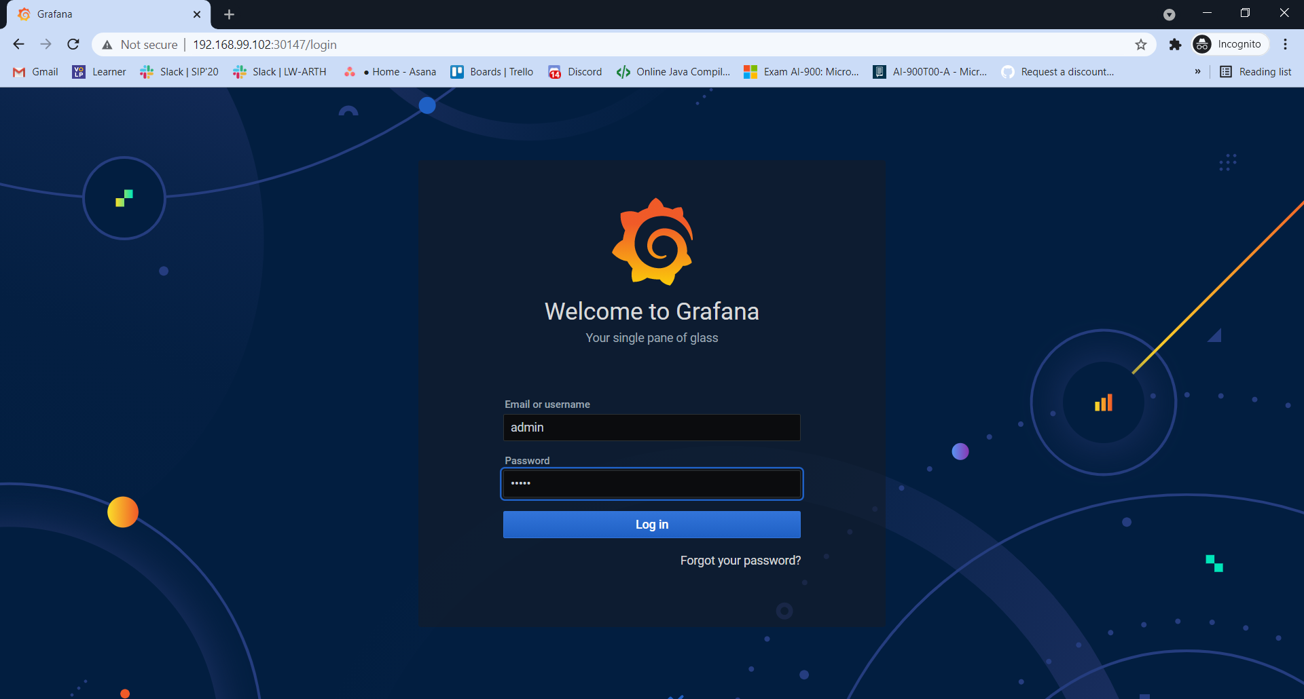Click inside the Password input field
The height and width of the screenshot is (699, 1304).
651,483
